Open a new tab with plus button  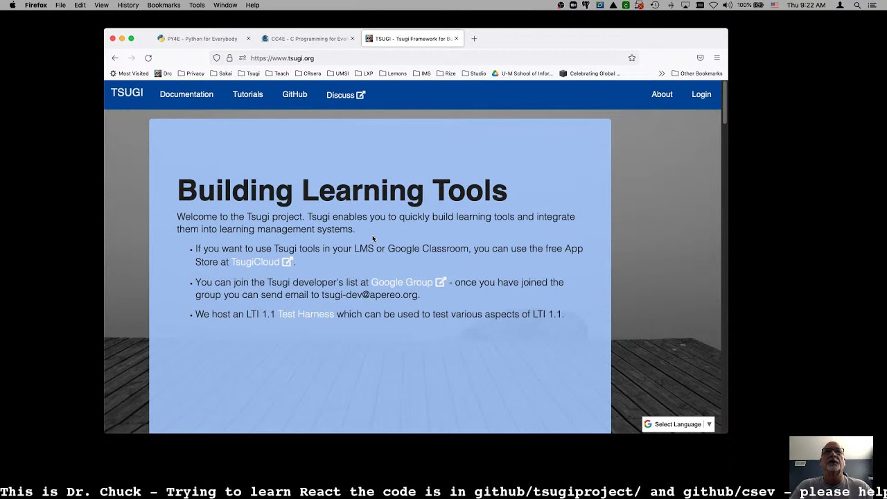pos(474,39)
